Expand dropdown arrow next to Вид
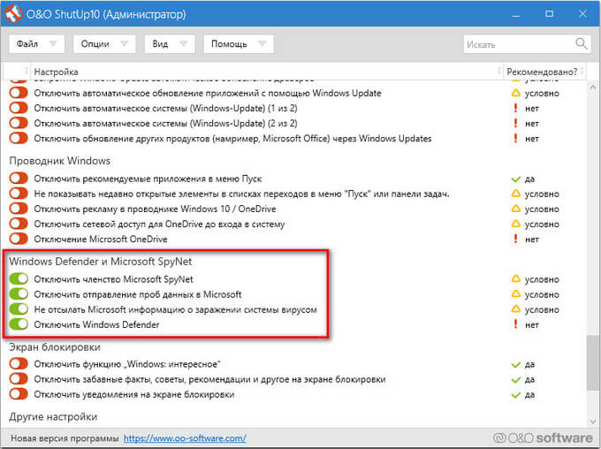Image resolution: width=601 pixels, height=449 pixels. [x=184, y=43]
